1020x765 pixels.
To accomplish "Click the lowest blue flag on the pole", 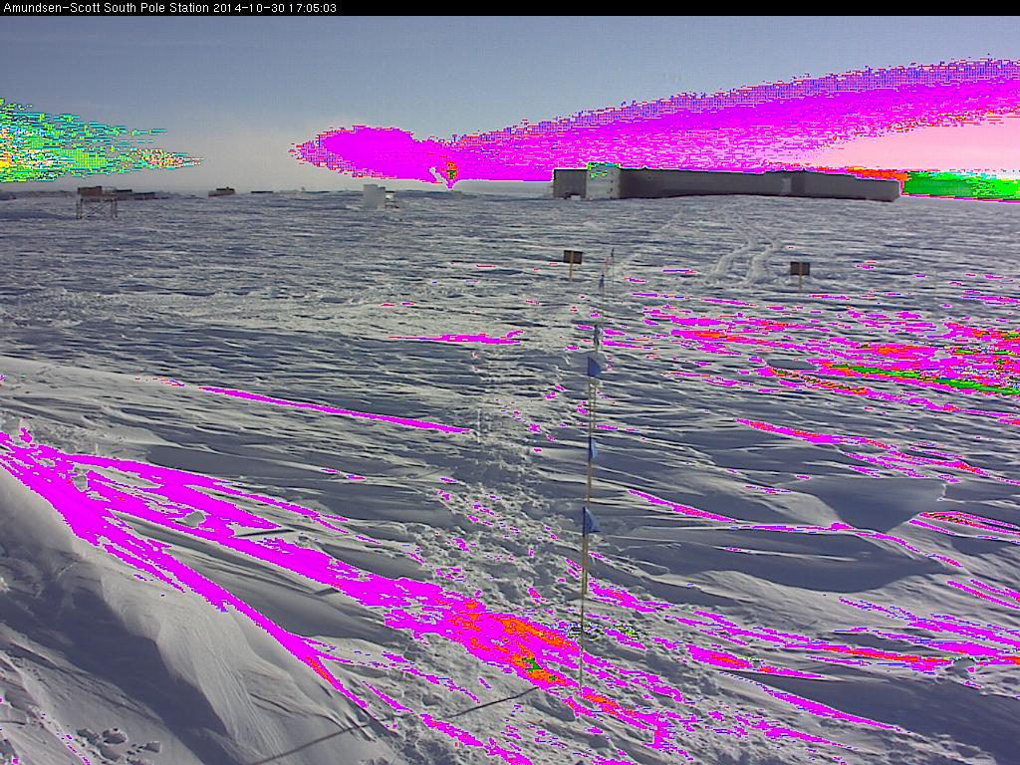I will (x=590, y=520).
